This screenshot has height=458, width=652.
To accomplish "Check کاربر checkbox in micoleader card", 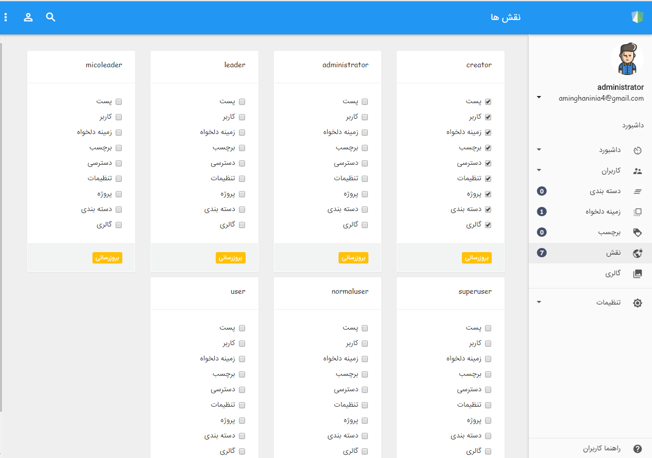I will 118,117.
